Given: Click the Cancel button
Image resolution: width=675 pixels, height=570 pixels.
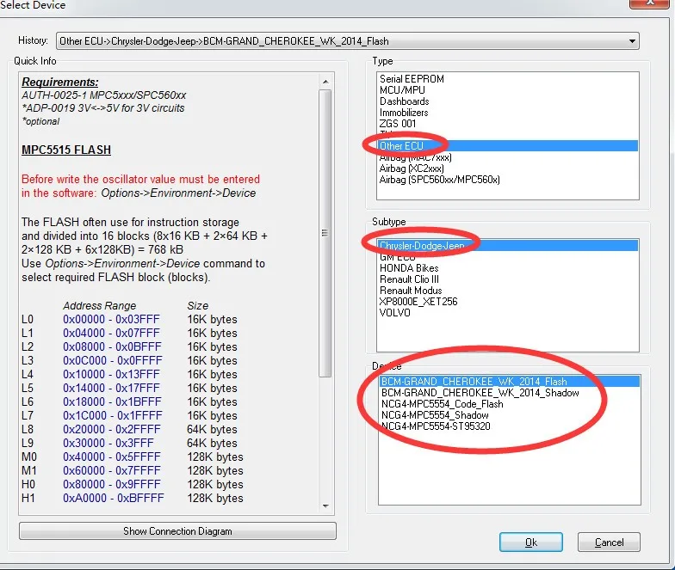Looking at the screenshot, I should tap(609, 542).
